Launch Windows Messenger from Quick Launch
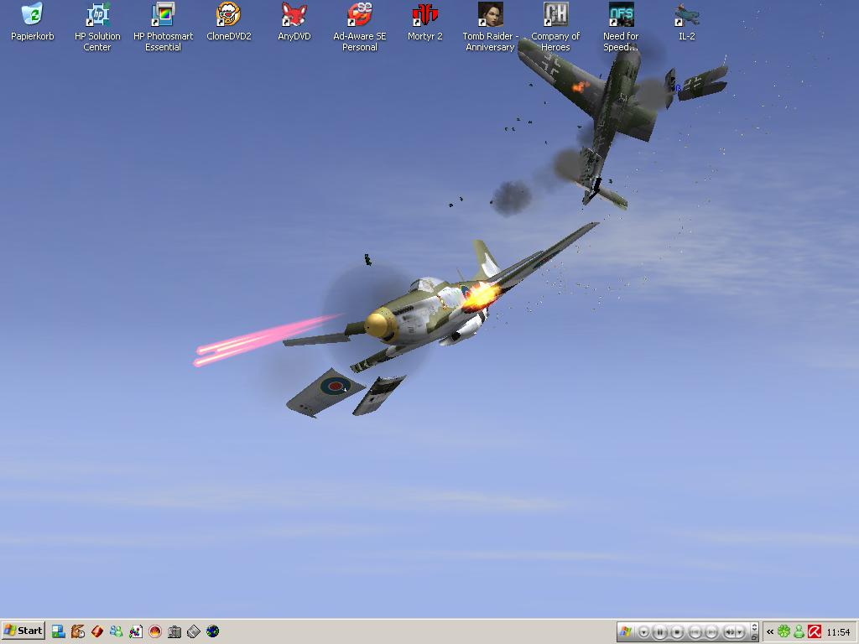Image resolution: width=859 pixels, height=644 pixels. tap(116, 631)
